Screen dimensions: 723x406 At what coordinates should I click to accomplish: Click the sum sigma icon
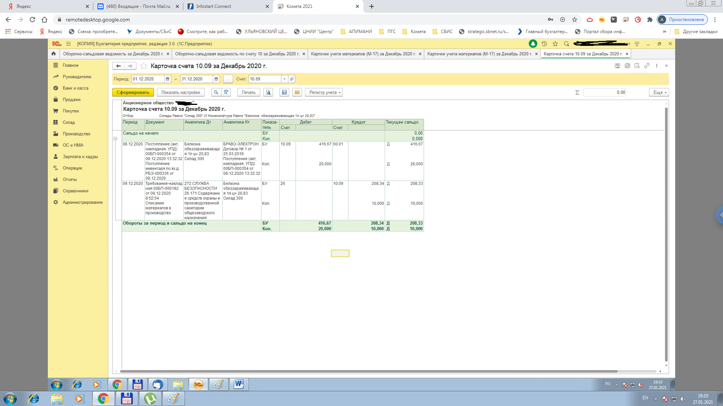pos(577,92)
